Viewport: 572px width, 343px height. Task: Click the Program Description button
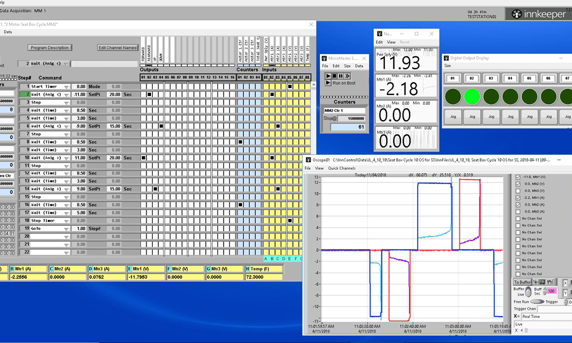coord(50,47)
